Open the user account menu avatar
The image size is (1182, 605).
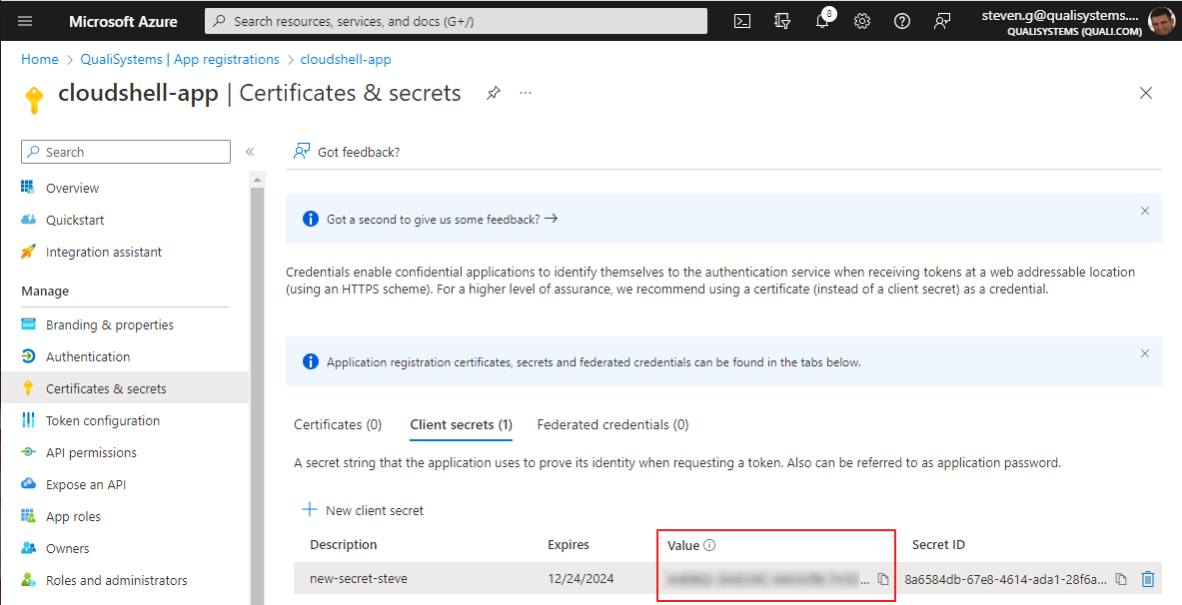pyautogui.click(x=1161, y=21)
